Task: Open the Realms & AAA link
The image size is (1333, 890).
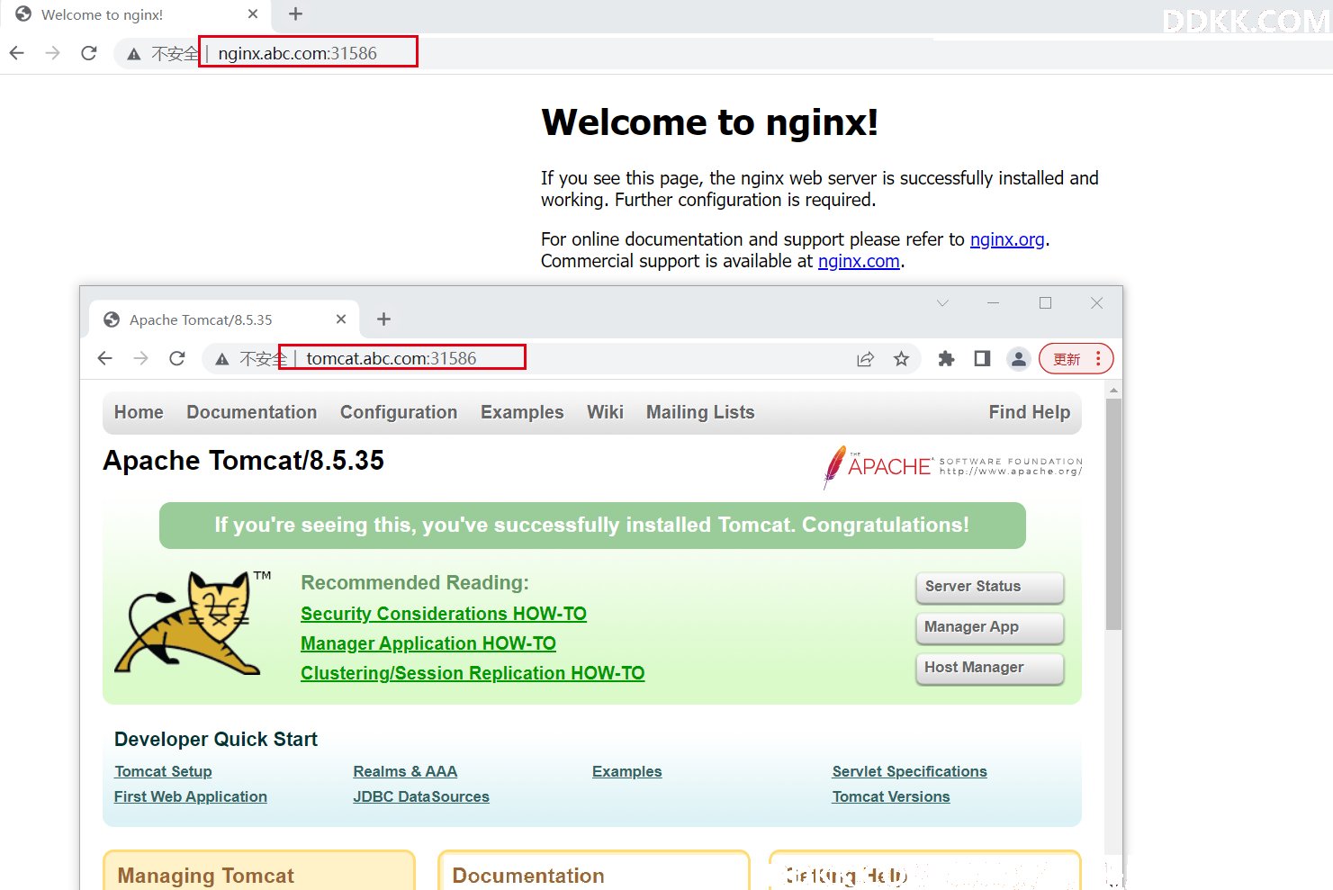Action: [405, 771]
